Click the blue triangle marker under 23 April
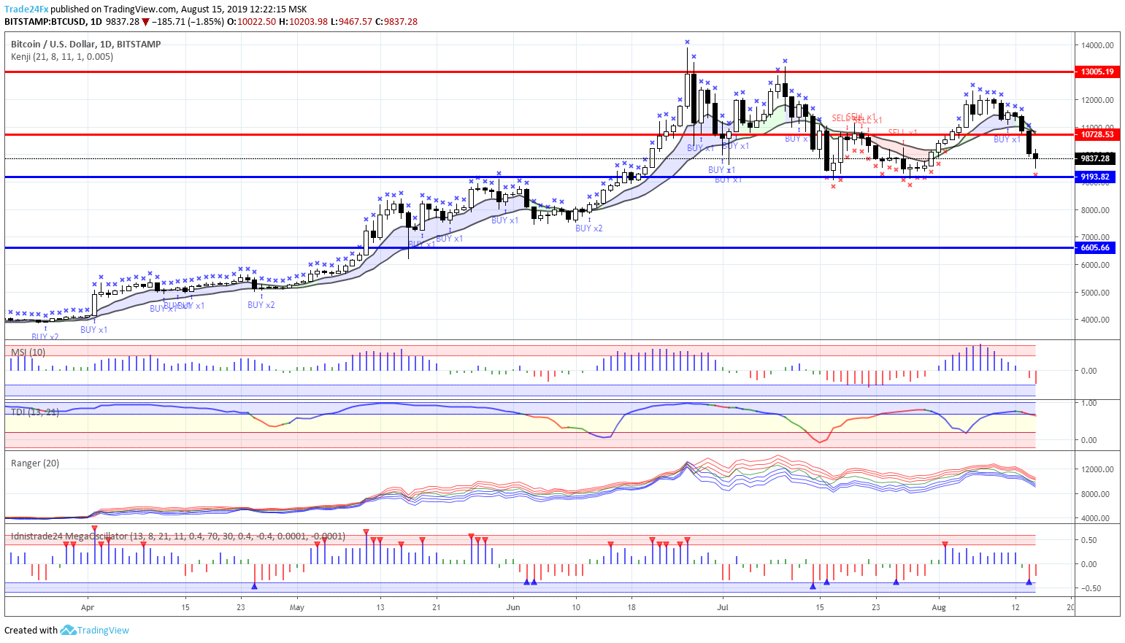This screenshot has height=643, width=1125. pyautogui.click(x=254, y=586)
